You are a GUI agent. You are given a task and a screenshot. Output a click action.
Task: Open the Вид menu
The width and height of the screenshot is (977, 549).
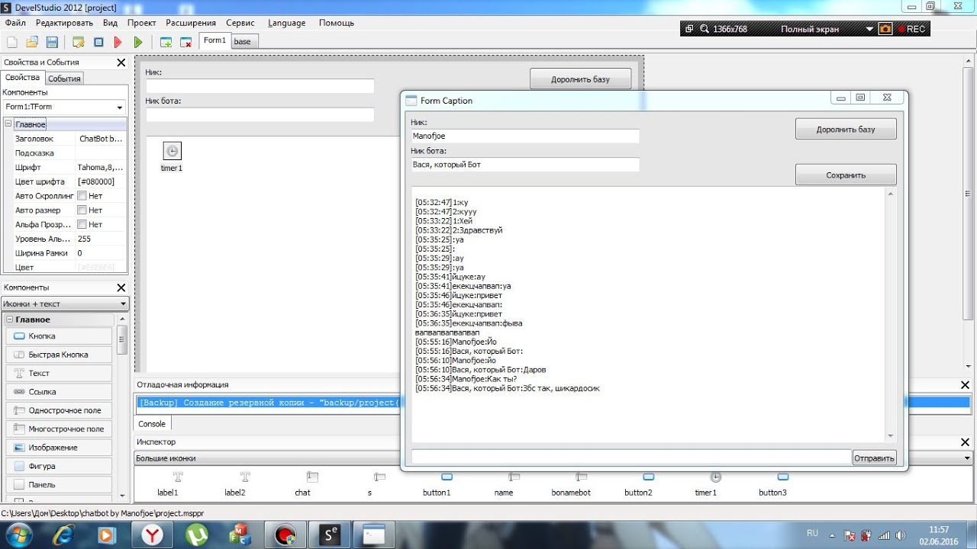[x=111, y=23]
